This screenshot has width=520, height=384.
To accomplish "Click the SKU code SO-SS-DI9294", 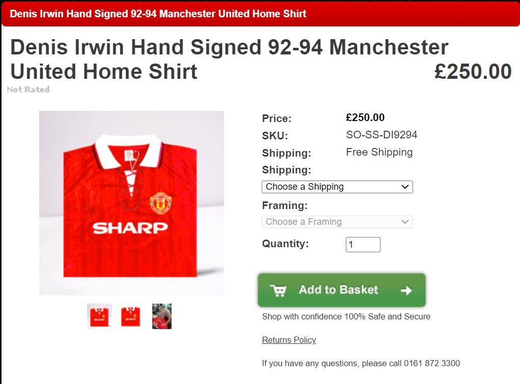I will coord(381,135).
